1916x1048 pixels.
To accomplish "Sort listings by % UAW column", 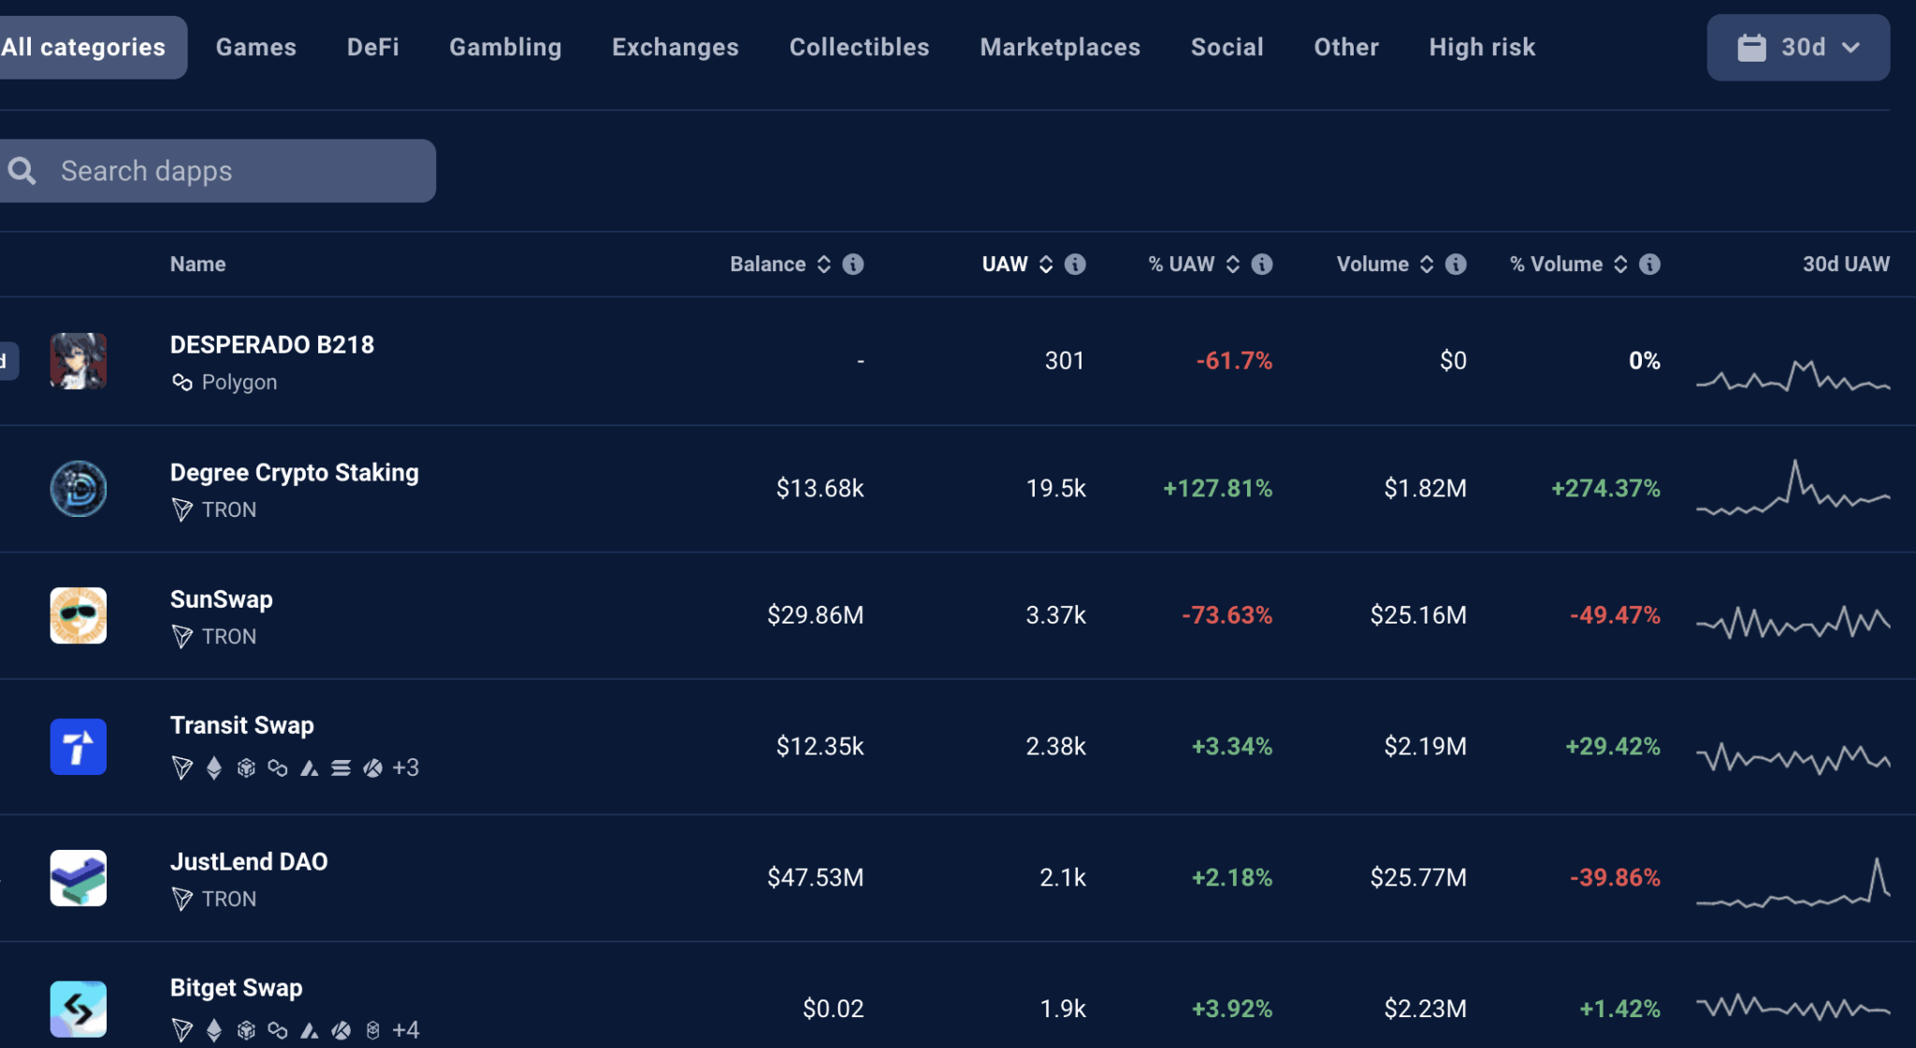I will tap(1233, 264).
